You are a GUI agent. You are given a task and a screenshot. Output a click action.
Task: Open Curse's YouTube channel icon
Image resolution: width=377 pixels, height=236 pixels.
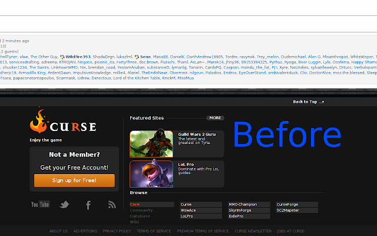tap(41, 205)
